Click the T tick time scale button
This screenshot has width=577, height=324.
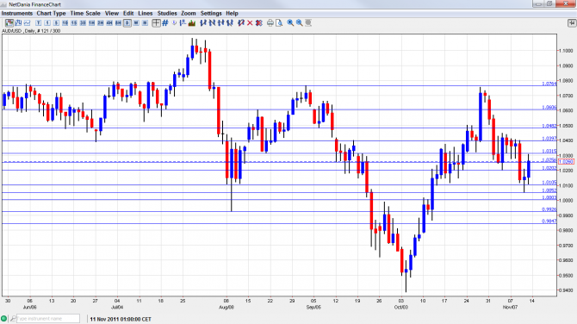pyautogui.click(x=38, y=22)
